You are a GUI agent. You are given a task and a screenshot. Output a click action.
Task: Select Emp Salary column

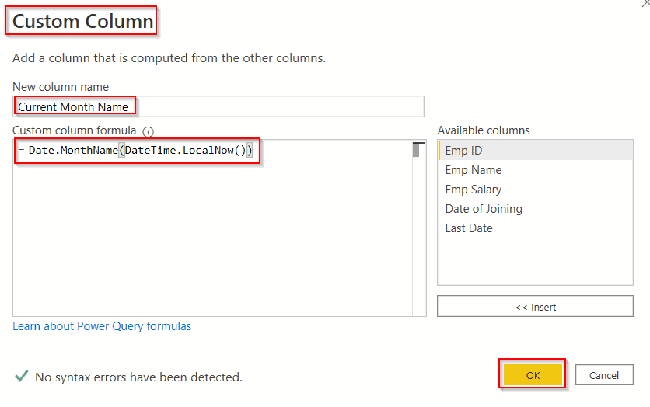coord(535,190)
